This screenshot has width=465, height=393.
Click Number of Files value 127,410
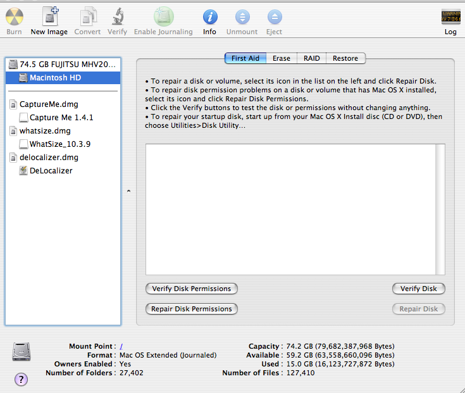(x=301, y=373)
